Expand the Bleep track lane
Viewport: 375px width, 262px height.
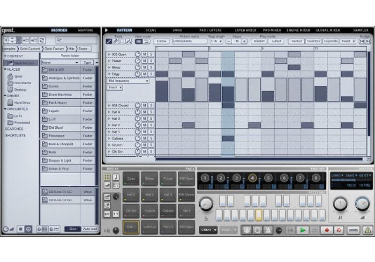coord(109,67)
